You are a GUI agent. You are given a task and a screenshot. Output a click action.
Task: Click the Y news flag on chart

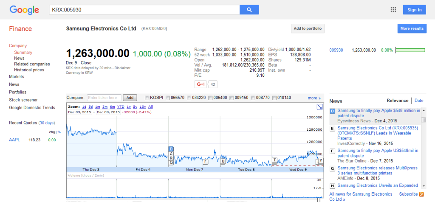pyautogui.click(x=321, y=160)
